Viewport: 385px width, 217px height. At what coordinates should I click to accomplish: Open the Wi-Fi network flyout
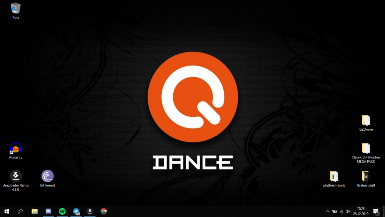coord(341,211)
